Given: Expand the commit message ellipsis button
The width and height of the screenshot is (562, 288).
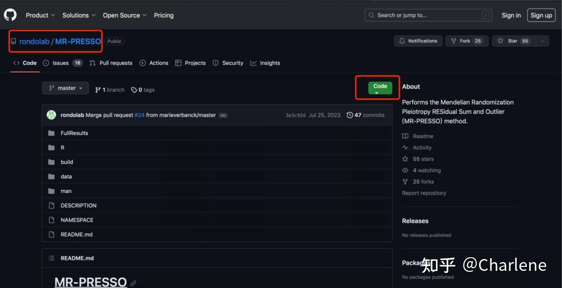Looking at the screenshot, I should tap(223, 115).
